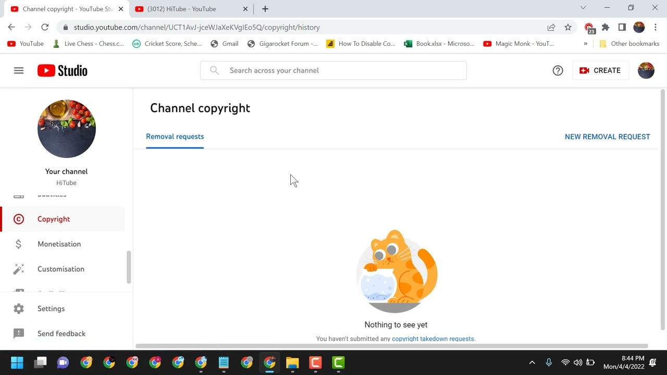Open the Other bookmarks folder
This screenshot has width=667, height=375.
629,44
